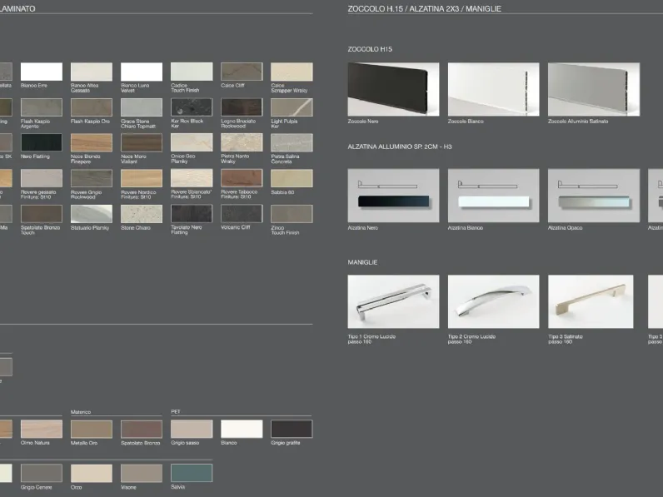Image resolution: width=663 pixels, height=497 pixels.
Task: Select the PET Grigio sasso swatch
Action: (x=192, y=429)
